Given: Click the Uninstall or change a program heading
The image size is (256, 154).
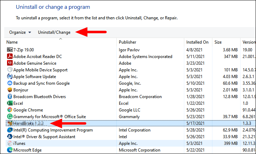Looking at the screenshot, I should (53, 7).
